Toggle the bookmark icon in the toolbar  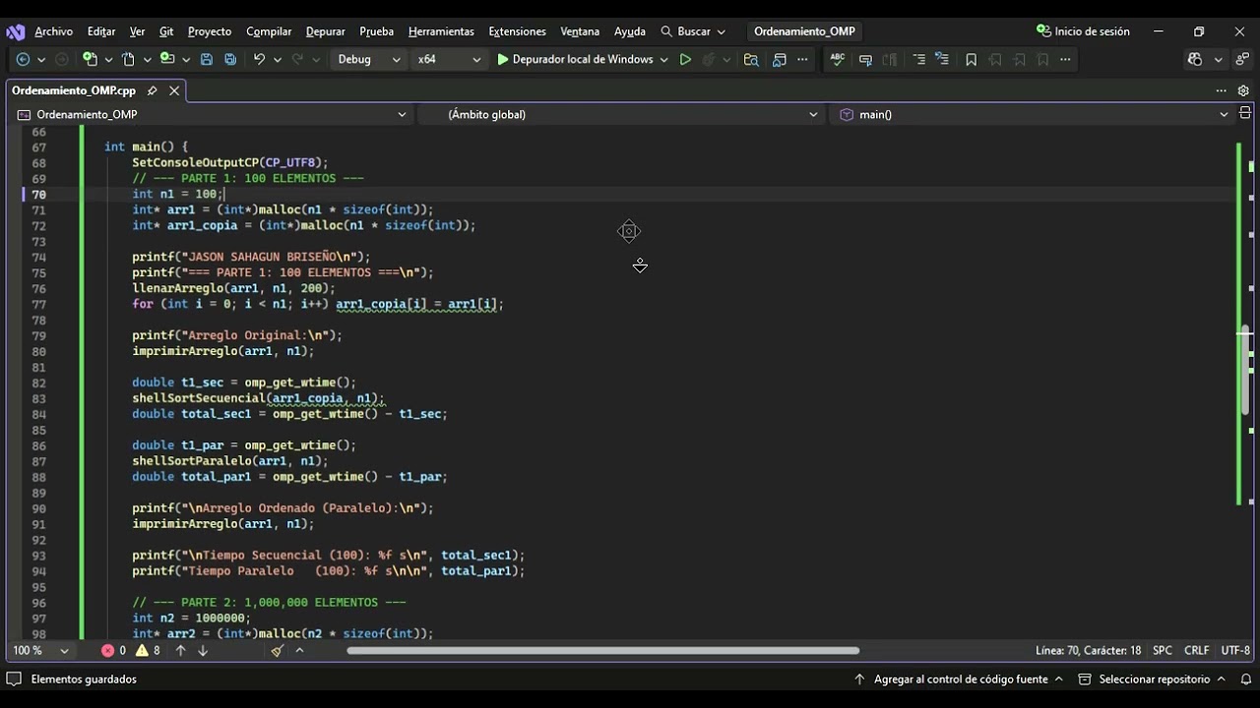click(971, 59)
